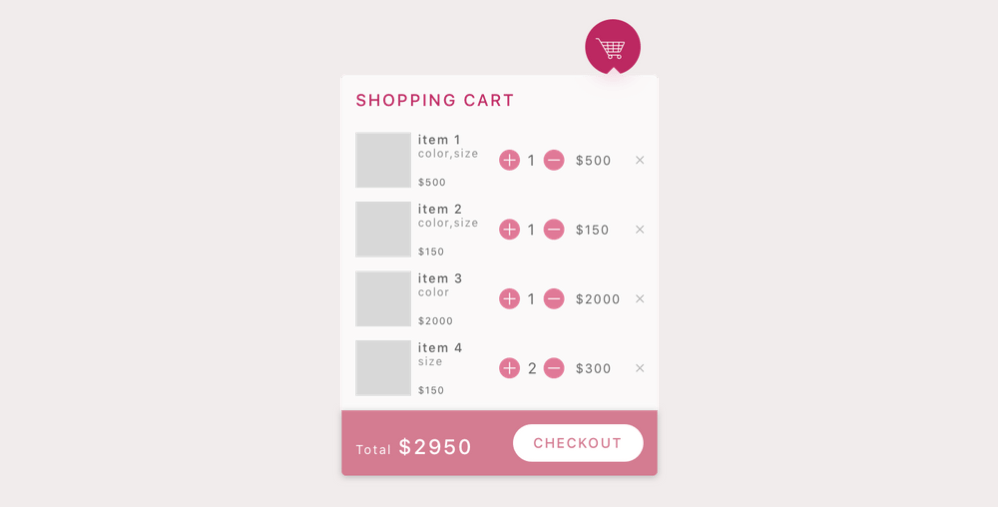Remove item 4 with the X
This screenshot has width=998, height=507.
640,368
